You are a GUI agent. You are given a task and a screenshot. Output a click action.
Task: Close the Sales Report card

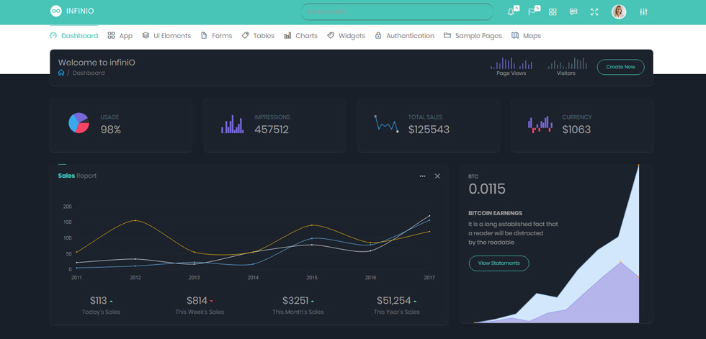click(x=437, y=176)
